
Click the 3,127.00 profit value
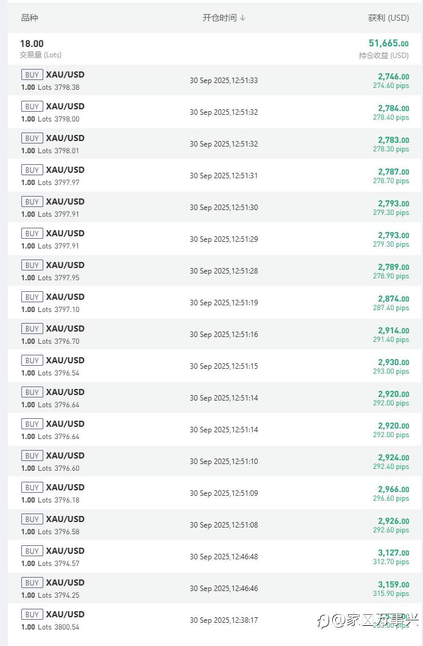393,553
